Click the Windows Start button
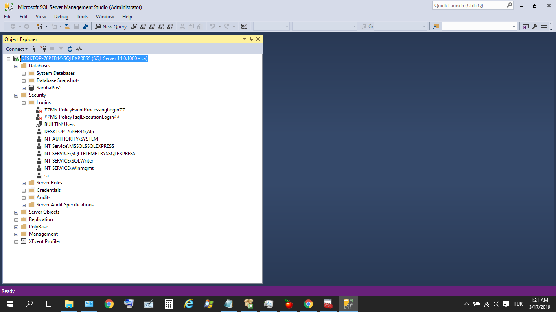Screen dimensions: 556x312 click(x=10, y=304)
